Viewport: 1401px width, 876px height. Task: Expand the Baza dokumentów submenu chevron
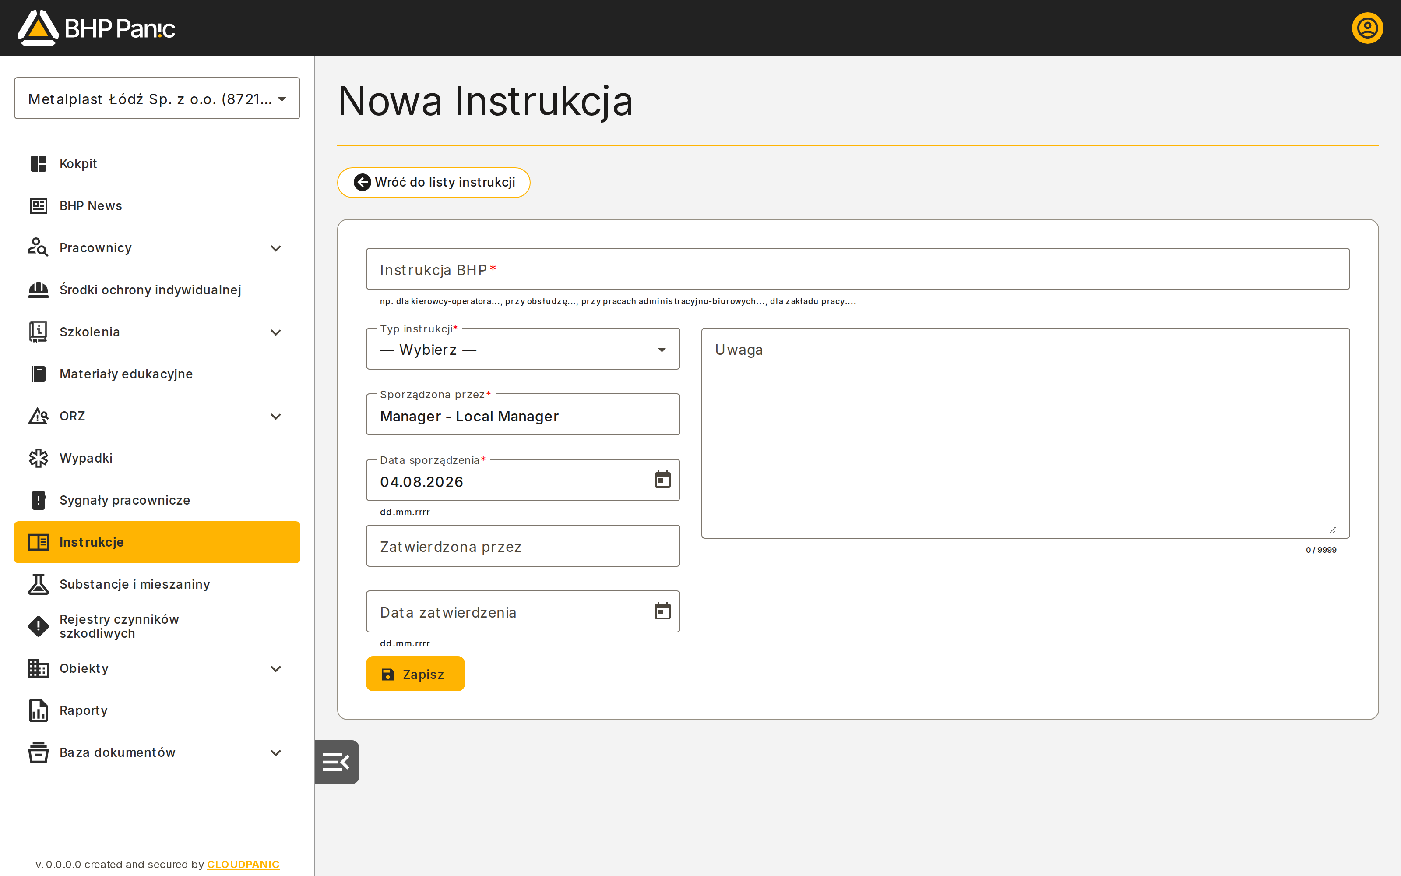276,752
